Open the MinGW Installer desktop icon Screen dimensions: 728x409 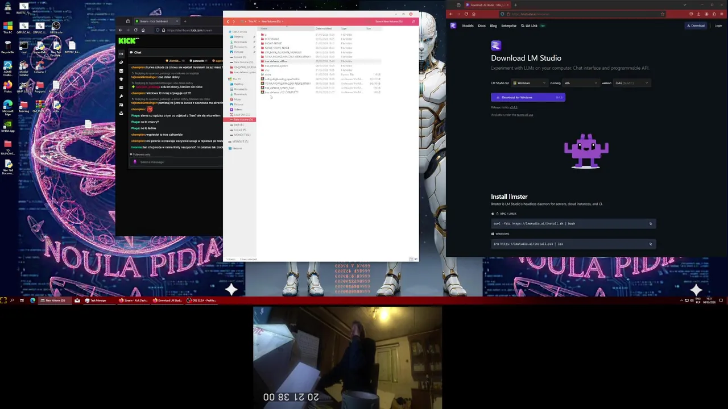(x=24, y=68)
